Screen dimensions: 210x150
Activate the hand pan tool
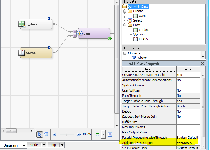[x=46, y=134]
